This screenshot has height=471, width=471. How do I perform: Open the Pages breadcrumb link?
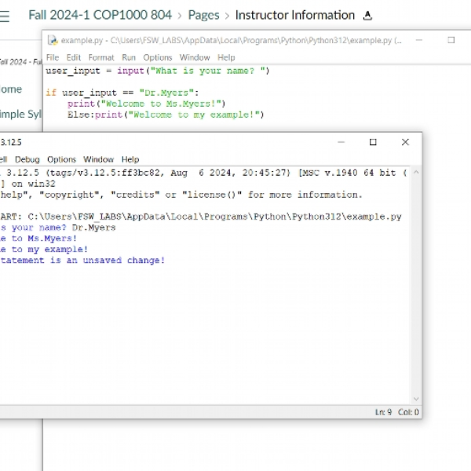coord(203,15)
